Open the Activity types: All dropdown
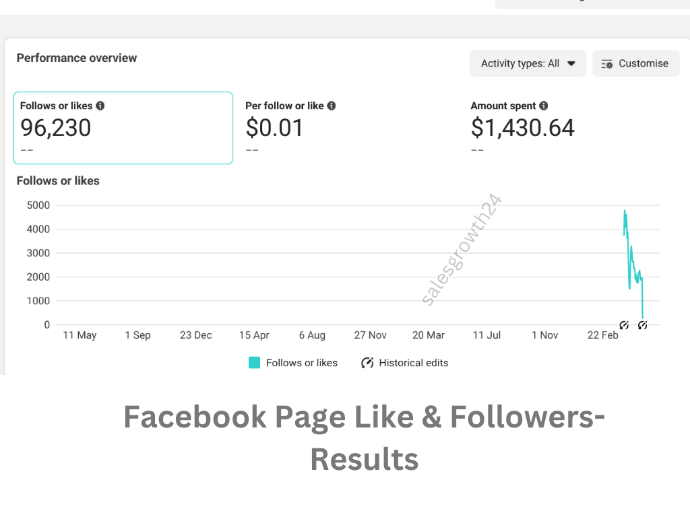 click(x=528, y=63)
